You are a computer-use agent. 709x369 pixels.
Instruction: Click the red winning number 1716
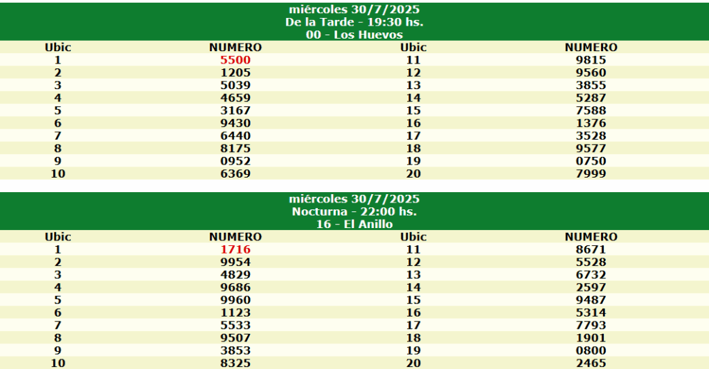click(x=235, y=249)
